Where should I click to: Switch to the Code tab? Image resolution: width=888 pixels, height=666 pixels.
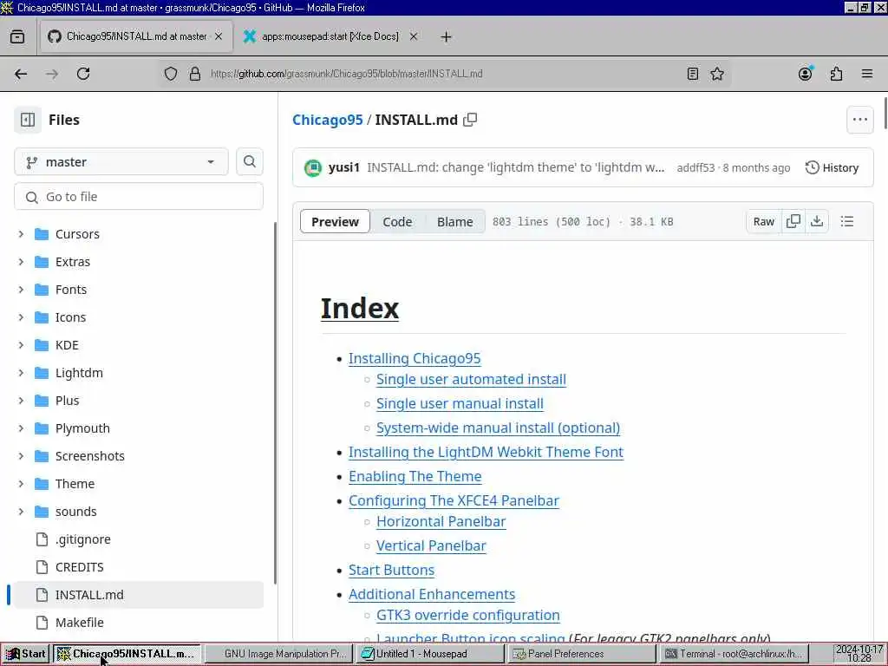397,221
